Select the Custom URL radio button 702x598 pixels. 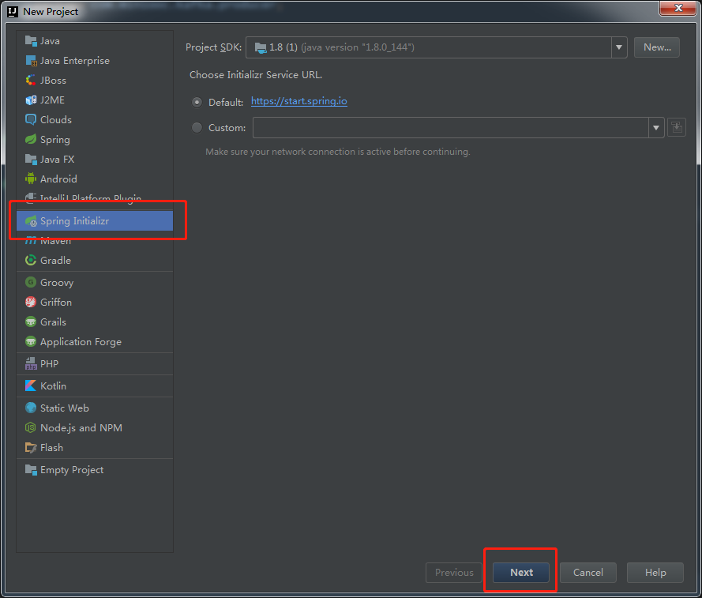pyautogui.click(x=197, y=128)
